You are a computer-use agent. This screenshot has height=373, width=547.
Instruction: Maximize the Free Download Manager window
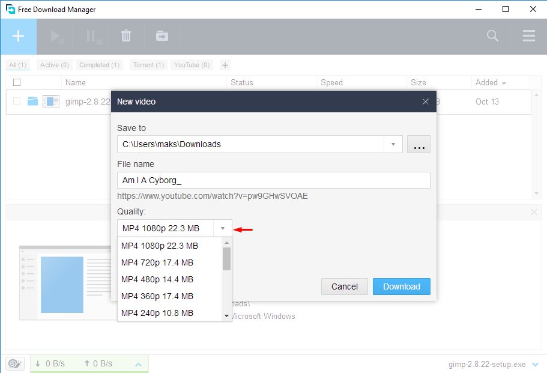[505, 9]
